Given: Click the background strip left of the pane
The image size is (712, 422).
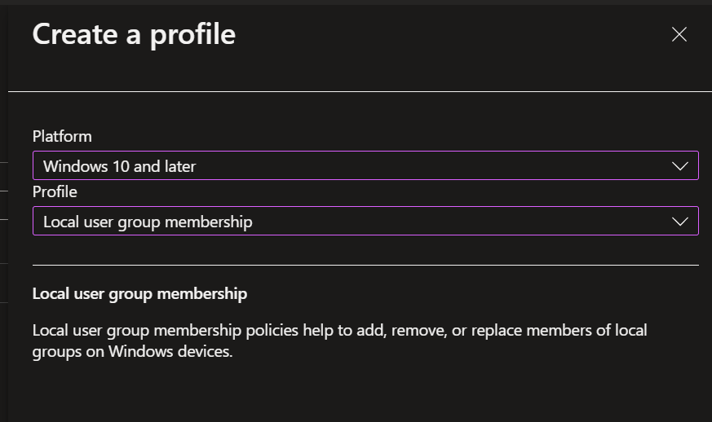Looking at the screenshot, I should 3,244.
